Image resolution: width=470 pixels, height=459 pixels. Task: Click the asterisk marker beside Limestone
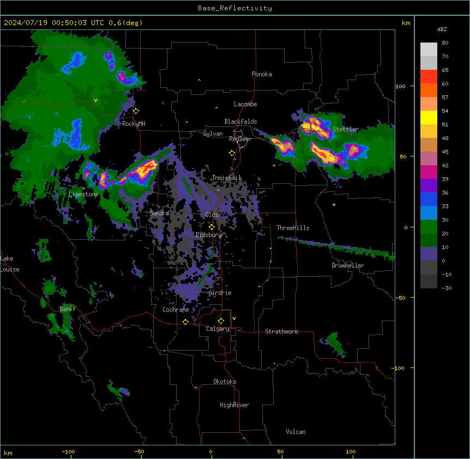pos(83,189)
